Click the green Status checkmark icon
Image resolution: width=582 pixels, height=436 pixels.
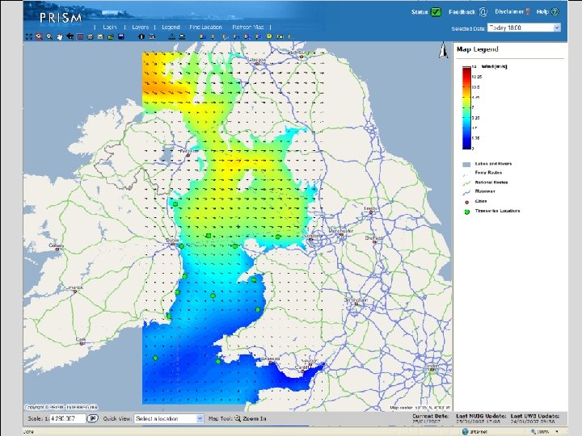(436, 12)
